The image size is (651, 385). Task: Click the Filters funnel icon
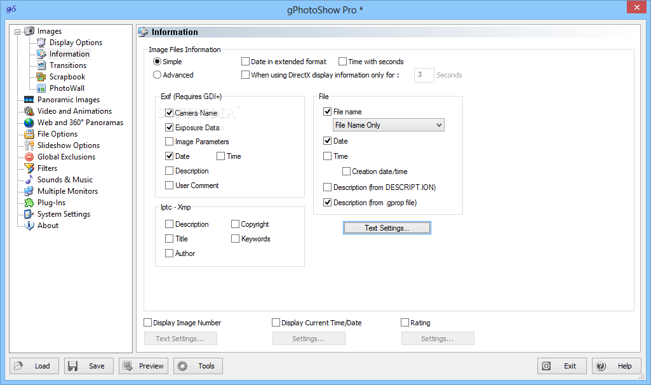[29, 168]
